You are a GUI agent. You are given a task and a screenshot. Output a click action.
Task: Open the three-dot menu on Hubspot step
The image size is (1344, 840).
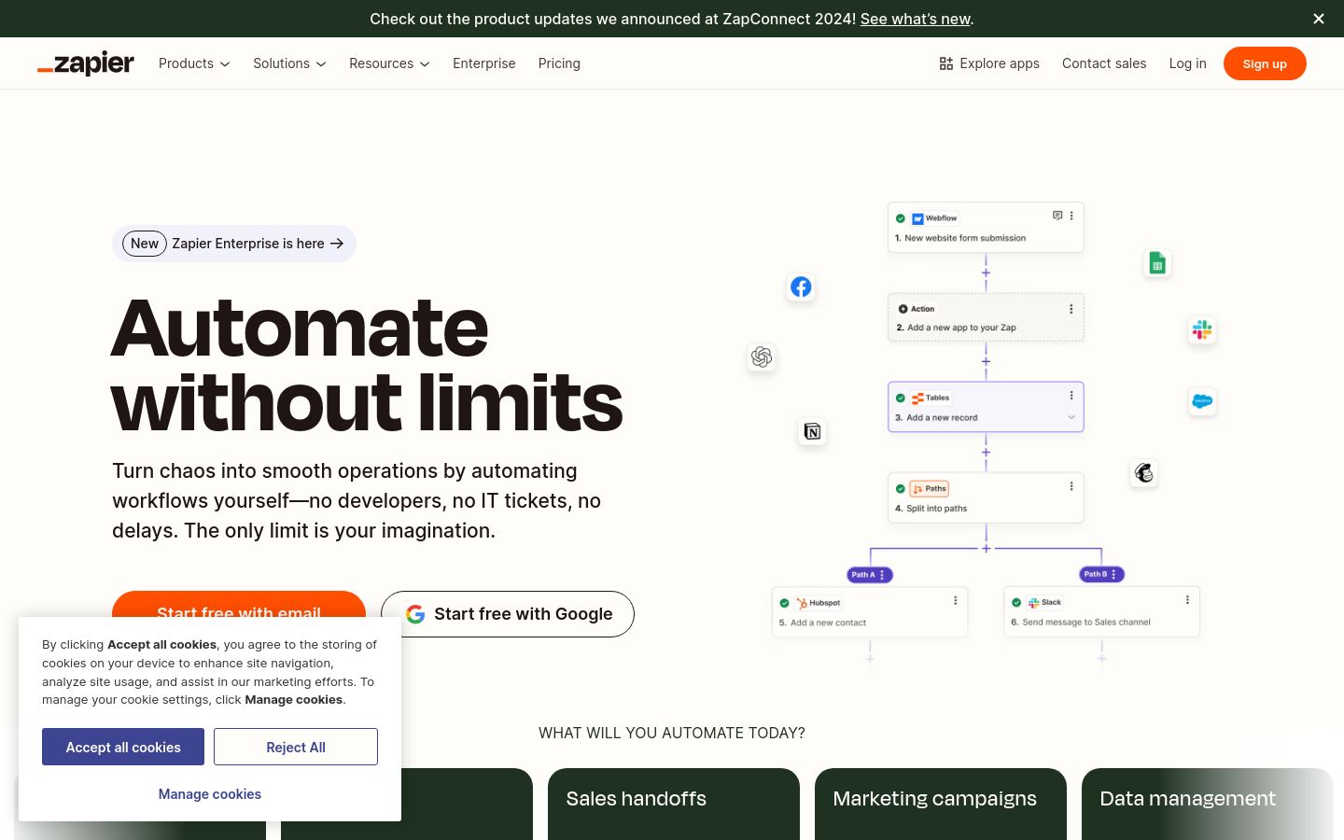point(956,601)
